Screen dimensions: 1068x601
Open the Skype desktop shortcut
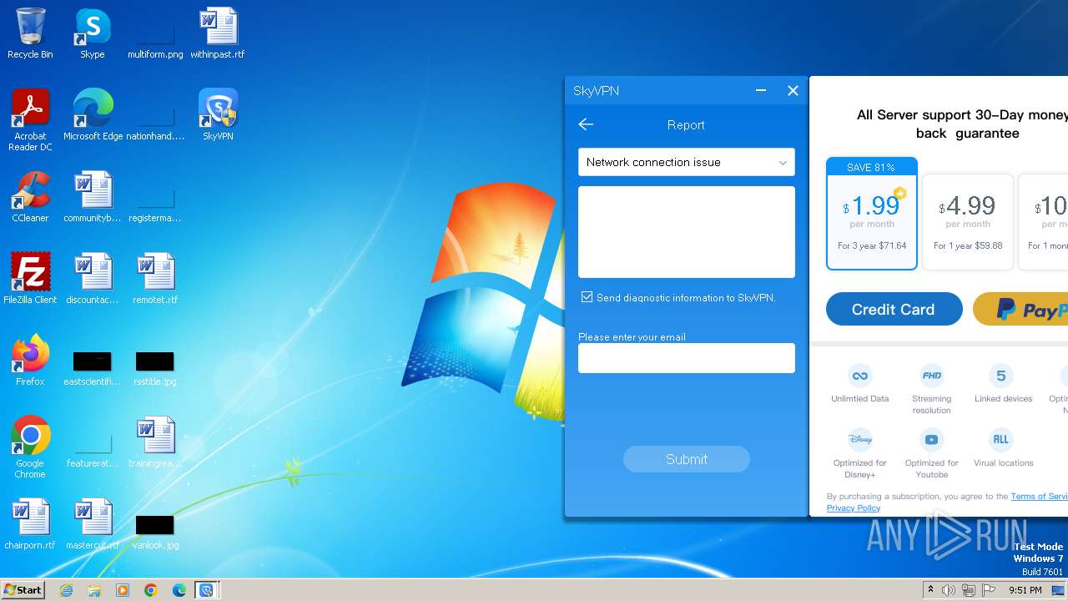point(93,33)
